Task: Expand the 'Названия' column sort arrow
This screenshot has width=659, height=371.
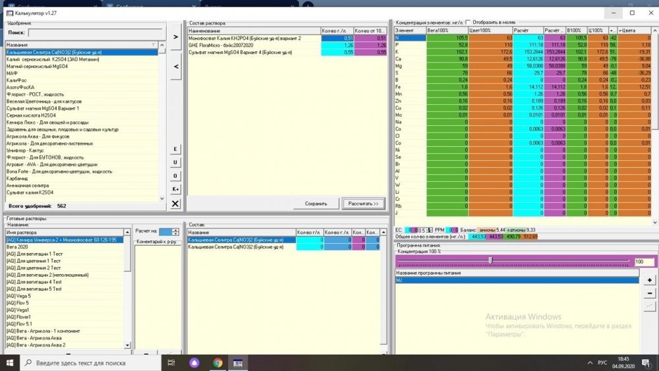Action: (x=154, y=45)
